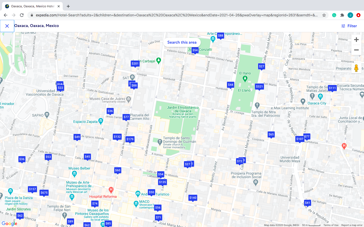Click the Hospital Reforma H icon
The height and width of the screenshot is (227, 364).
coord(111,190)
